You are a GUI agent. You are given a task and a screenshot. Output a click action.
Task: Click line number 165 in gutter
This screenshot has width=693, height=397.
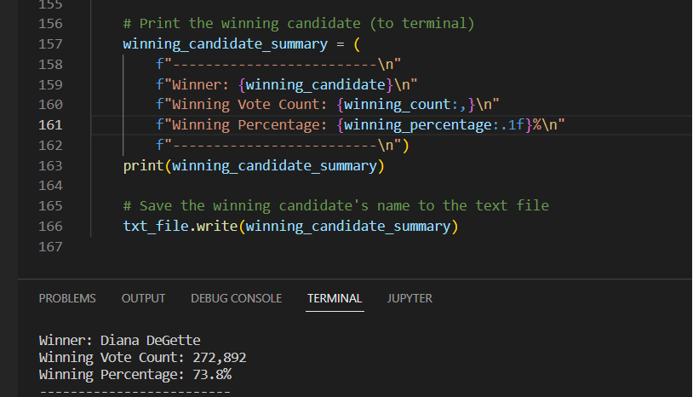pyautogui.click(x=50, y=205)
